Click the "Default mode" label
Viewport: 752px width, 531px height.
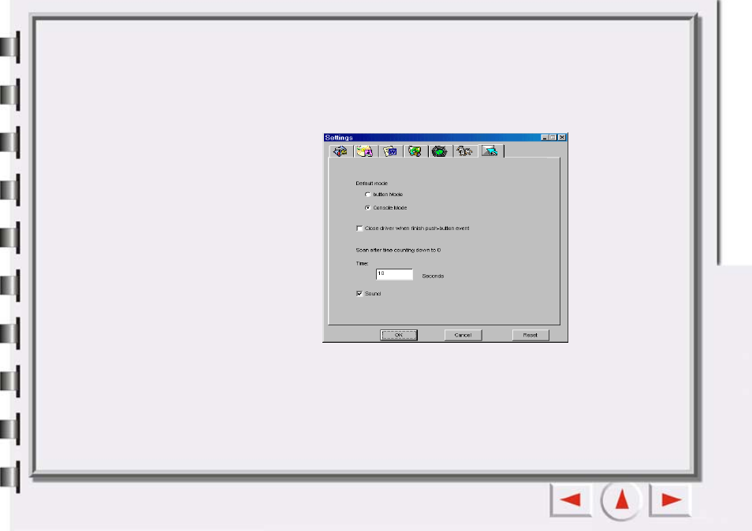[x=372, y=183]
